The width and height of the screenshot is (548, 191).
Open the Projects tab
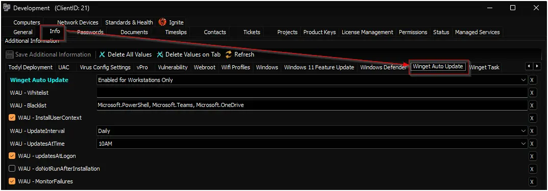(288, 32)
